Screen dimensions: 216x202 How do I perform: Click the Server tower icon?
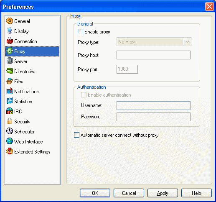click(10, 61)
